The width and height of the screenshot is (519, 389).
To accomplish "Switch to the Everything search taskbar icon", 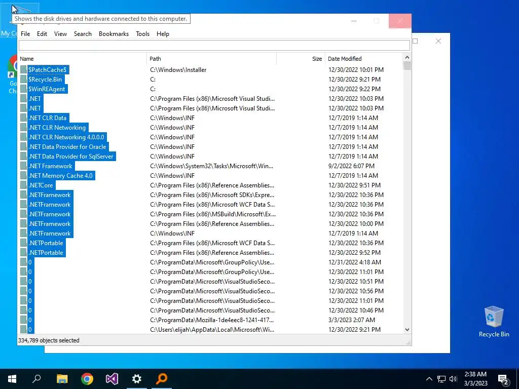I will (162, 379).
